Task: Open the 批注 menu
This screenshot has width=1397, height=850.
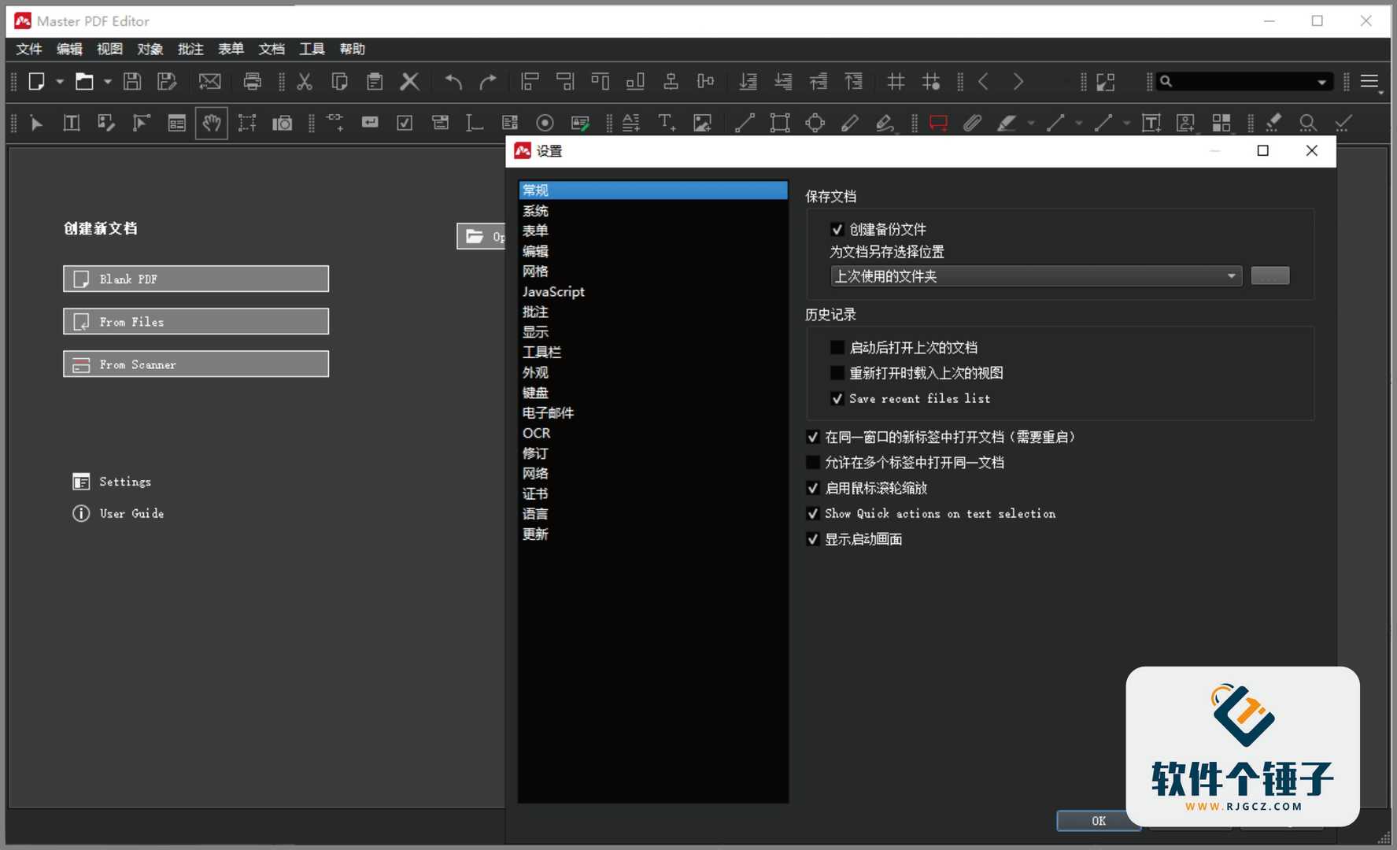Action: point(190,49)
